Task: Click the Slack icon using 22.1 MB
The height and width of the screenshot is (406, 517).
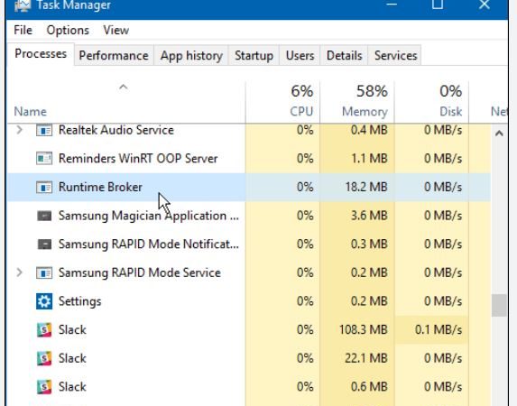Action: (x=44, y=358)
